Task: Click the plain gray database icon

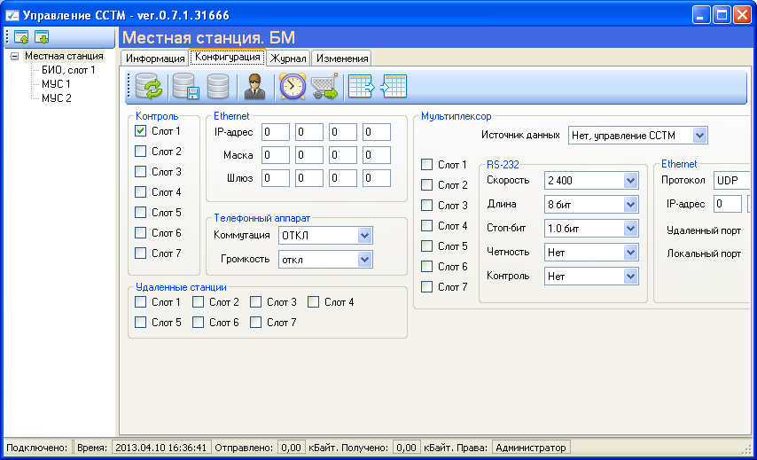Action: [218, 86]
